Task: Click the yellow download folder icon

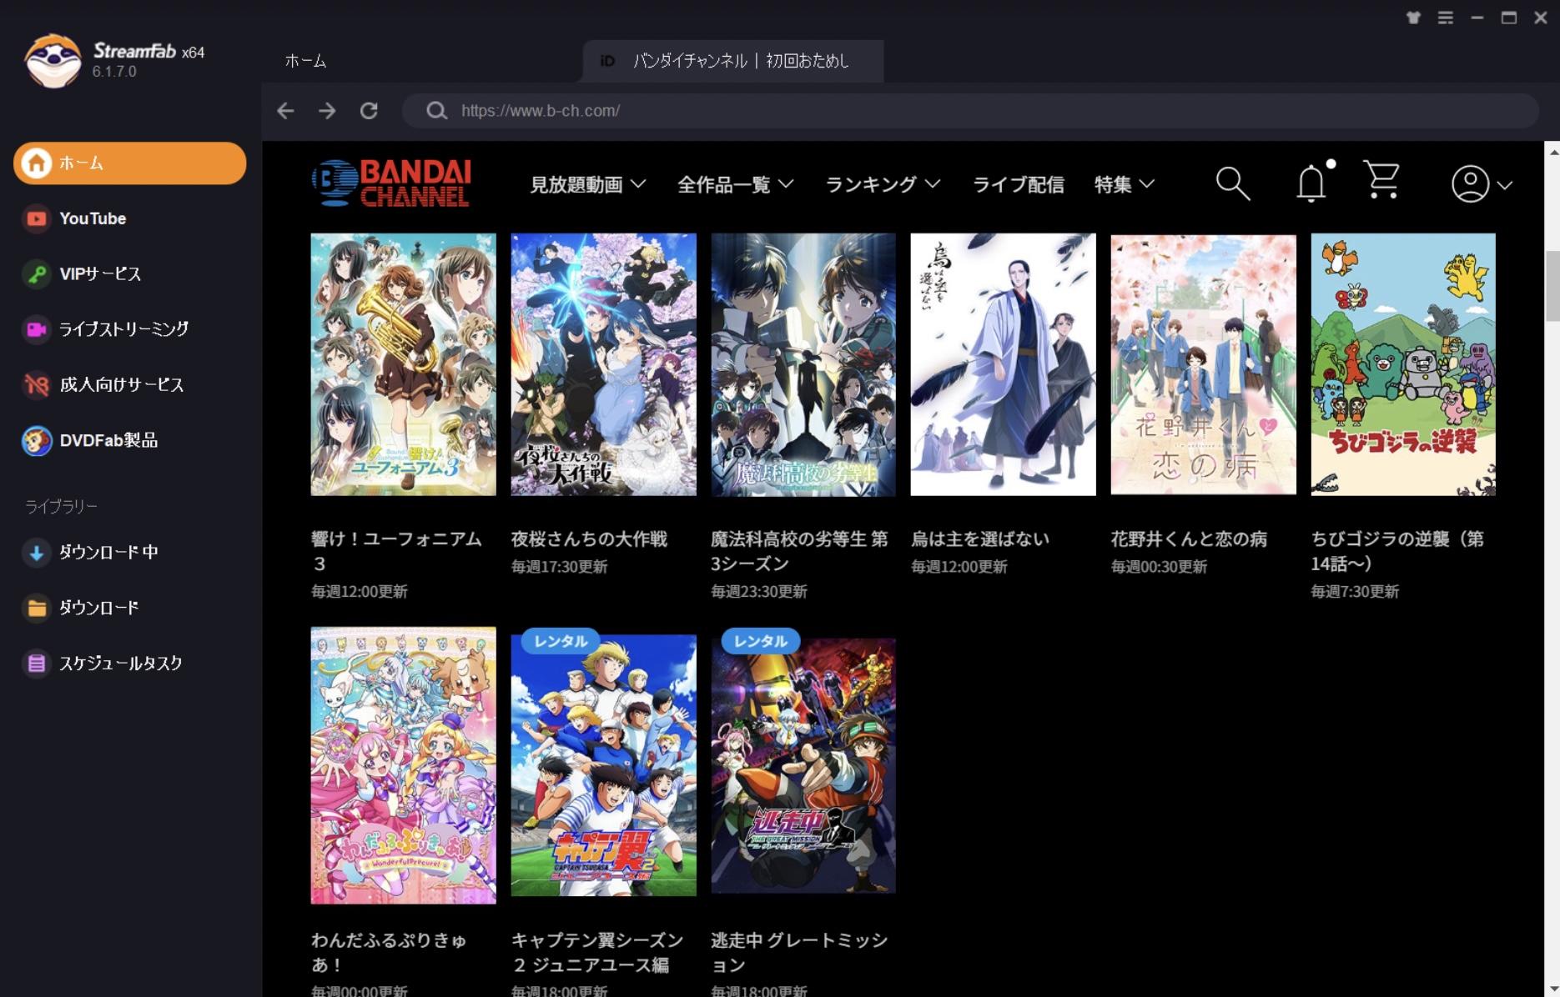Action: tap(36, 608)
